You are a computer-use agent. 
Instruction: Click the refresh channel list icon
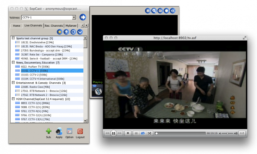coord(73,32)
